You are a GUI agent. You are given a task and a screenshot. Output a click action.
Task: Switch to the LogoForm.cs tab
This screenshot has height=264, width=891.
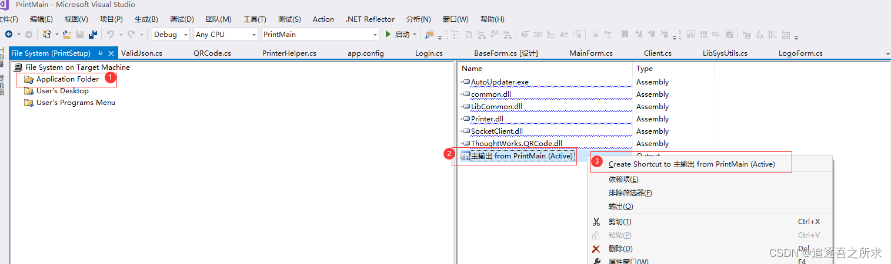(x=800, y=53)
